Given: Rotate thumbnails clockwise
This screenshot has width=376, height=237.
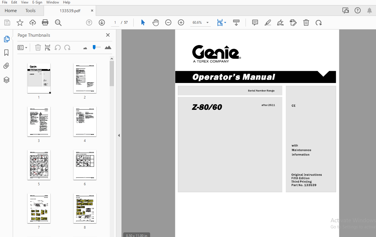Looking at the screenshot, I should click(x=67, y=47).
